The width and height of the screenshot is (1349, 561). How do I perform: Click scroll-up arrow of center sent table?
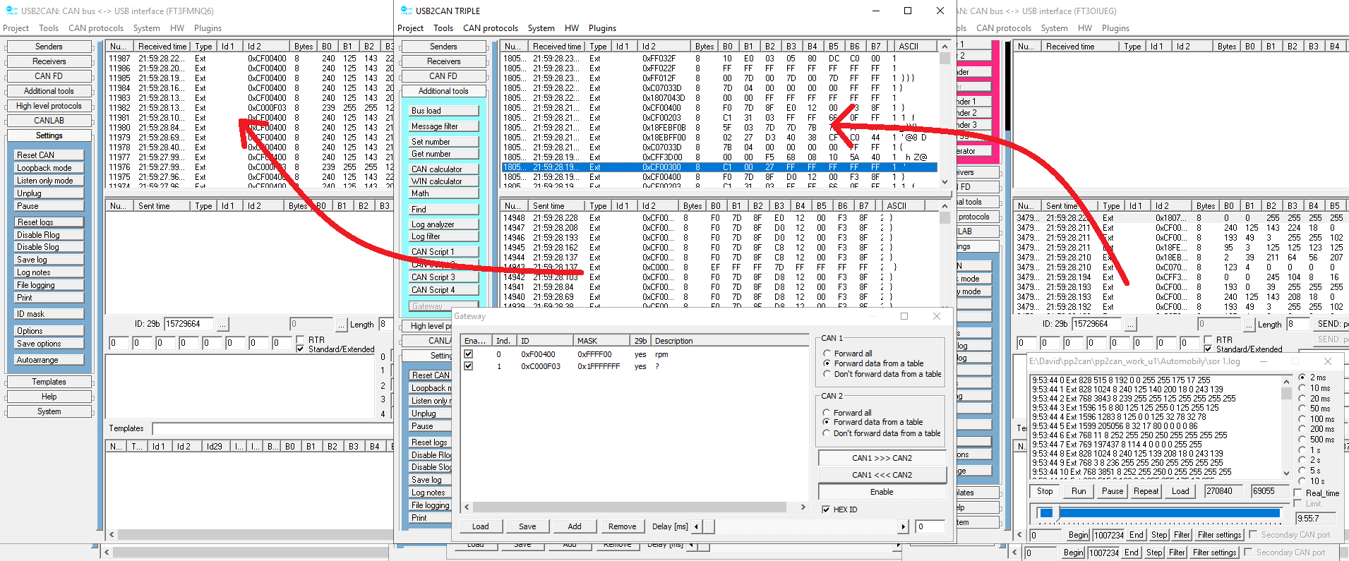point(945,206)
